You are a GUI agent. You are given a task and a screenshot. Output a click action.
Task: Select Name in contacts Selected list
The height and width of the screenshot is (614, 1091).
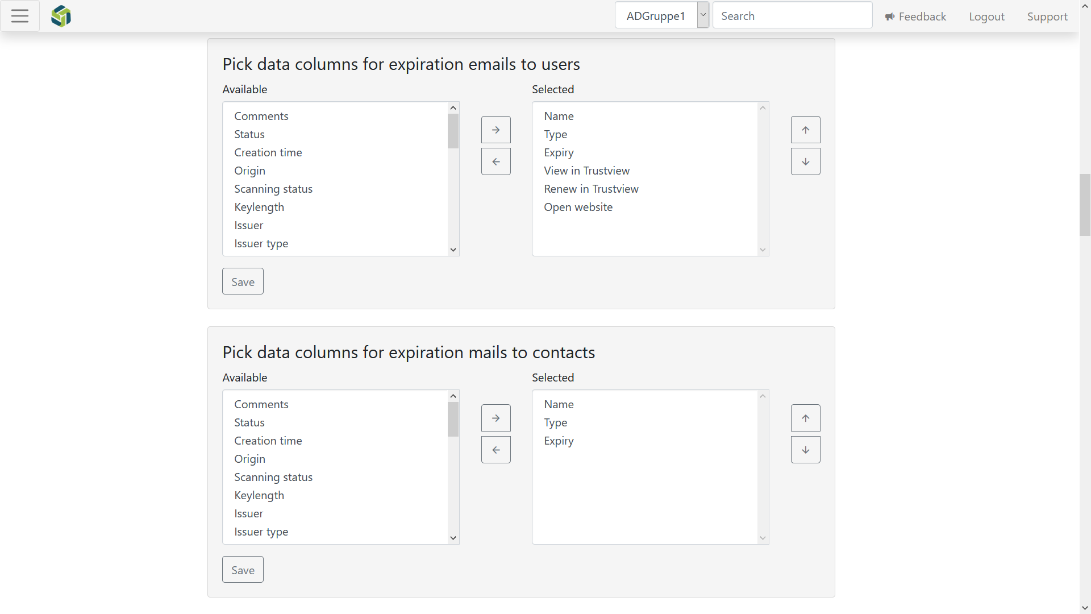click(x=645, y=404)
